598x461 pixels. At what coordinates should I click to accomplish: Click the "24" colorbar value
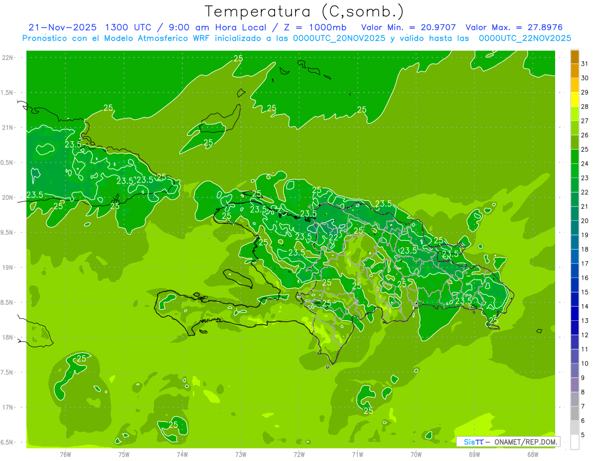tap(585, 164)
